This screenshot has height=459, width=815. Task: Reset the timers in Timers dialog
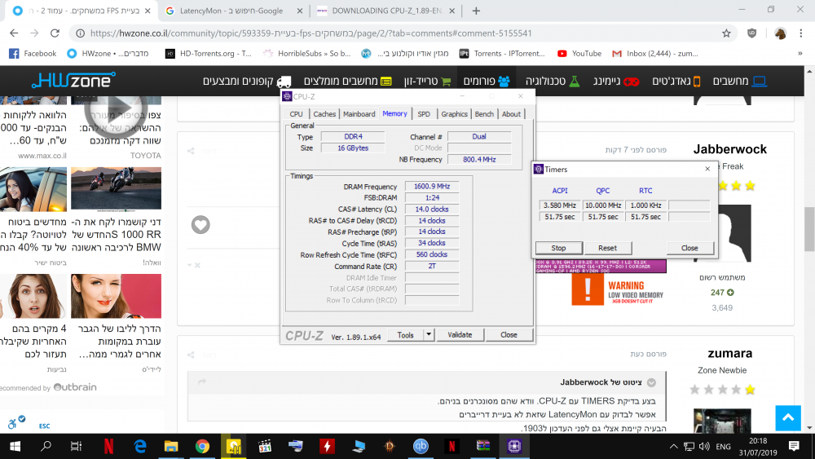click(x=607, y=248)
